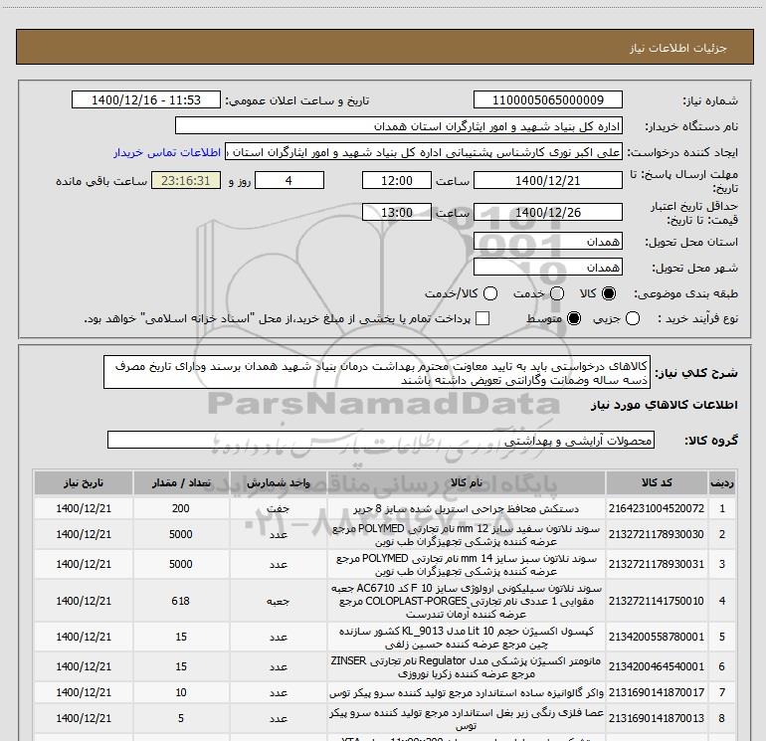Click the buyer organization name field

point(399,125)
